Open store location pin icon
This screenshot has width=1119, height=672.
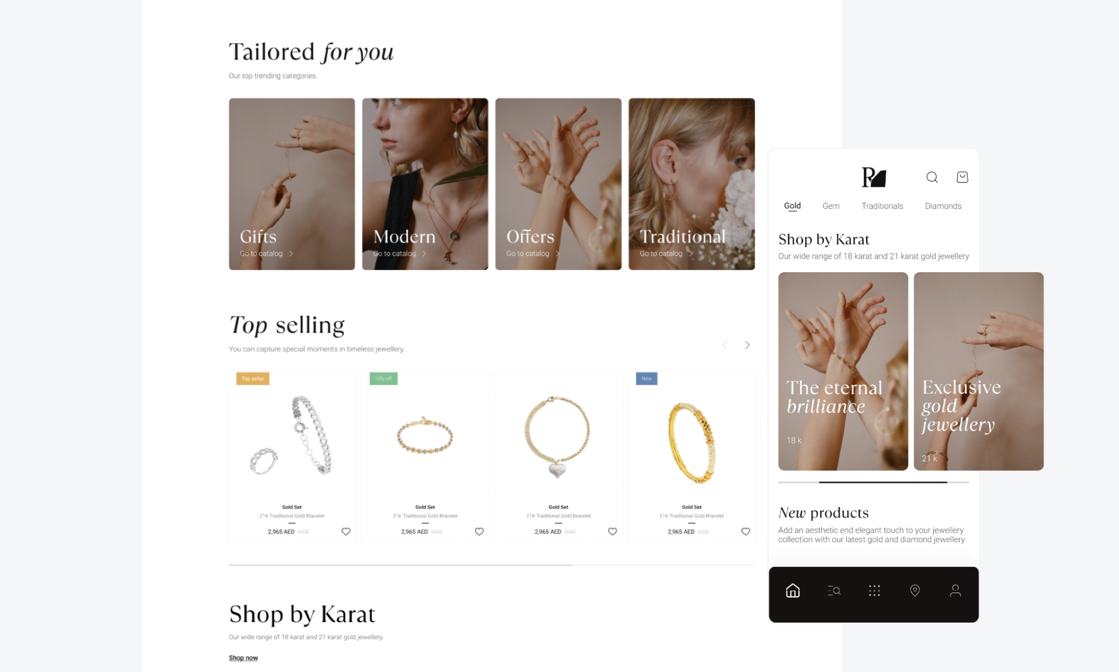915,590
